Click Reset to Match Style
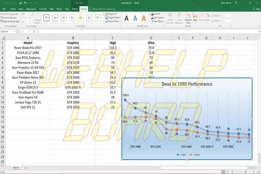Screen dimensions: 261x174 10,21
